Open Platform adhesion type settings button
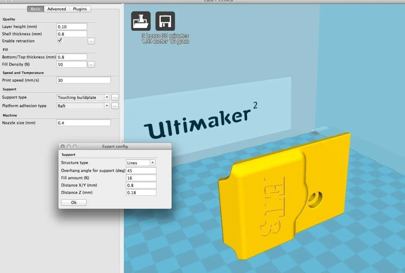The height and width of the screenshot is (273, 405). (115, 106)
